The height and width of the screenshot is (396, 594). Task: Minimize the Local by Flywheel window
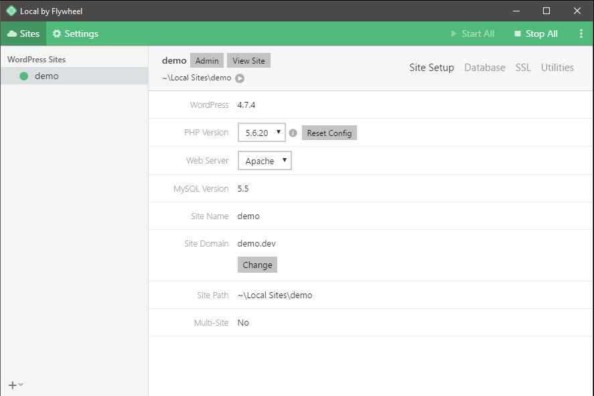point(516,11)
